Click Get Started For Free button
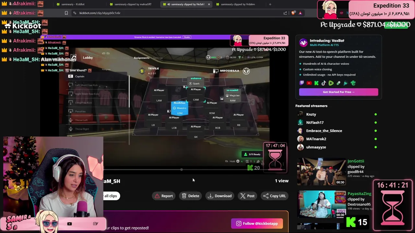 click(338, 92)
